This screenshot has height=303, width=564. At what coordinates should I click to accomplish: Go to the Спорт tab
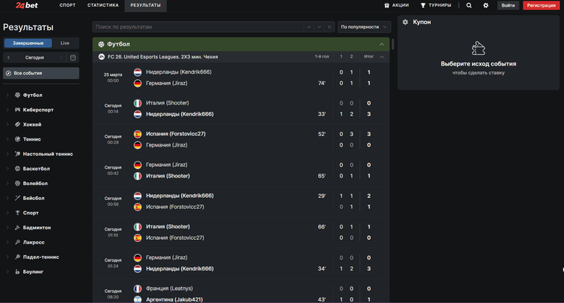pos(68,5)
